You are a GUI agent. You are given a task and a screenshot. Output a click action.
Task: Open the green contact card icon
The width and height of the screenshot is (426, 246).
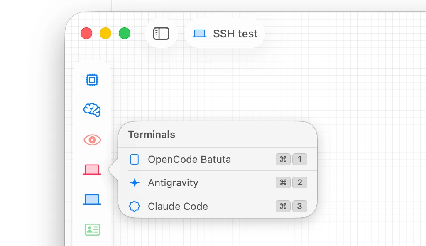[x=92, y=230]
